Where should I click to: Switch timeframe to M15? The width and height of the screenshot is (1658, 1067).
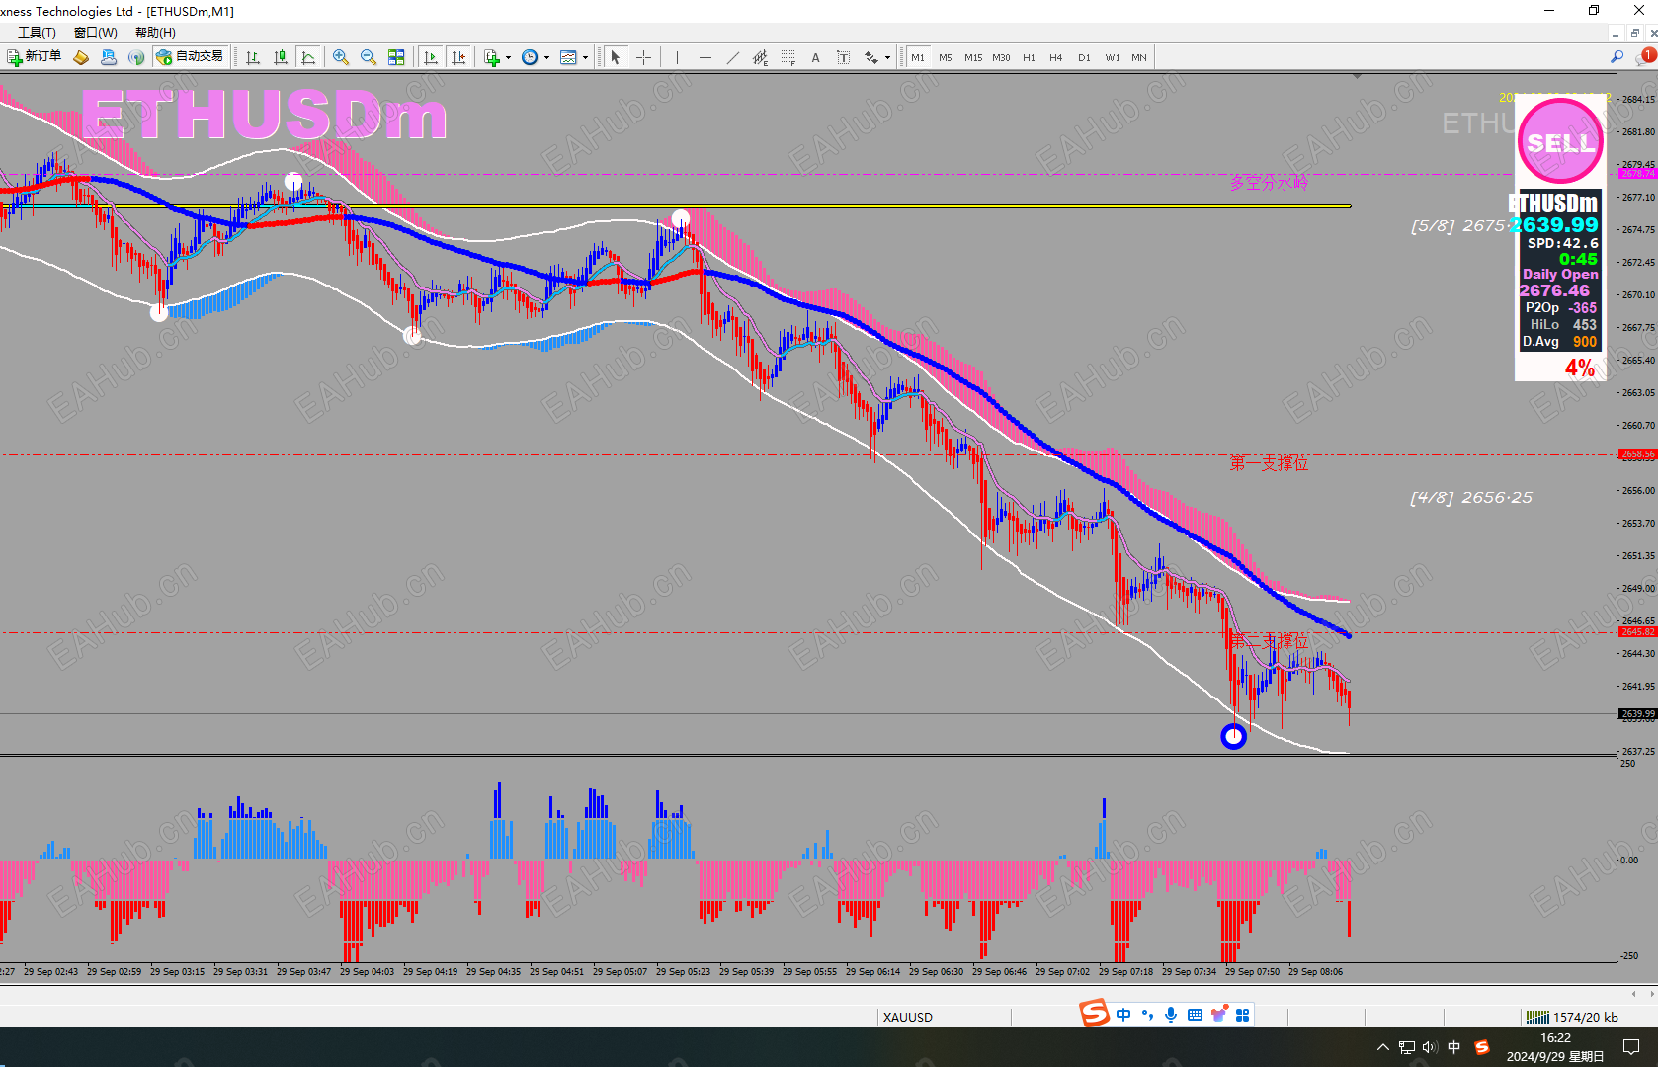[x=973, y=57]
